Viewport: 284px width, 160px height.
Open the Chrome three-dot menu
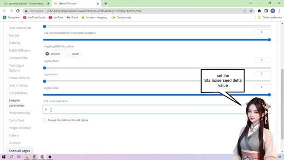pos(280,11)
